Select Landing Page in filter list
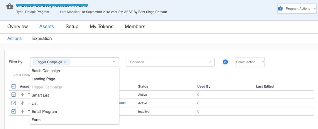Screen dimensions: 318x129 click(x=43, y=79)
